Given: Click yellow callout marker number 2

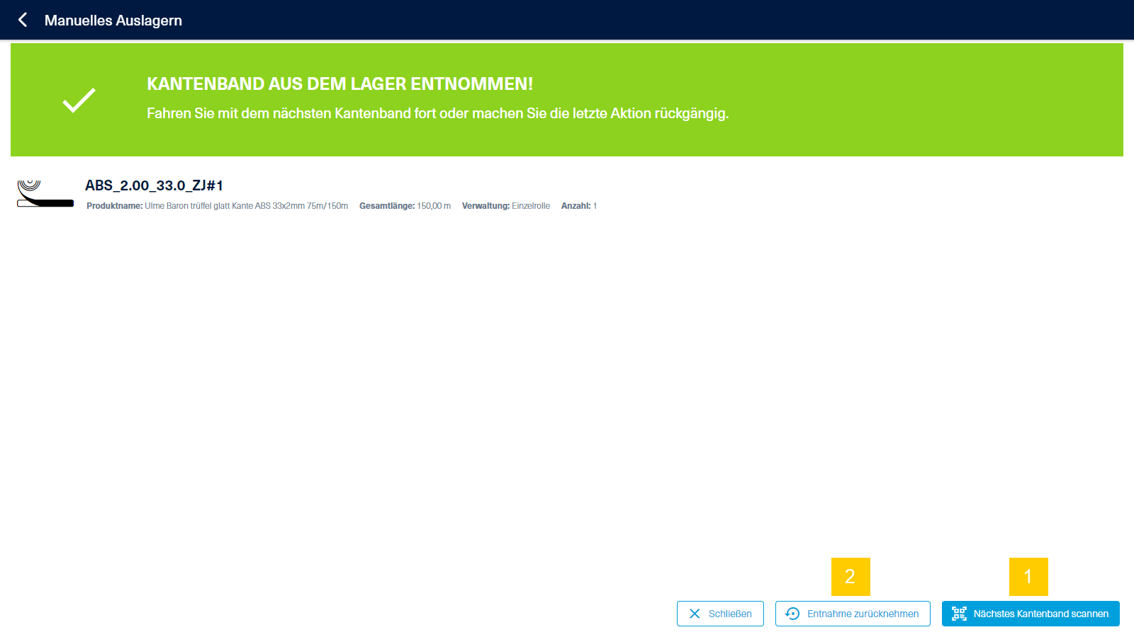Looking at the screenshot, I should tap(850, 576).
